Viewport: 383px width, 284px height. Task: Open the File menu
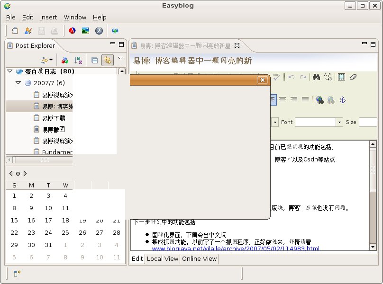click(x=11, y=18)
